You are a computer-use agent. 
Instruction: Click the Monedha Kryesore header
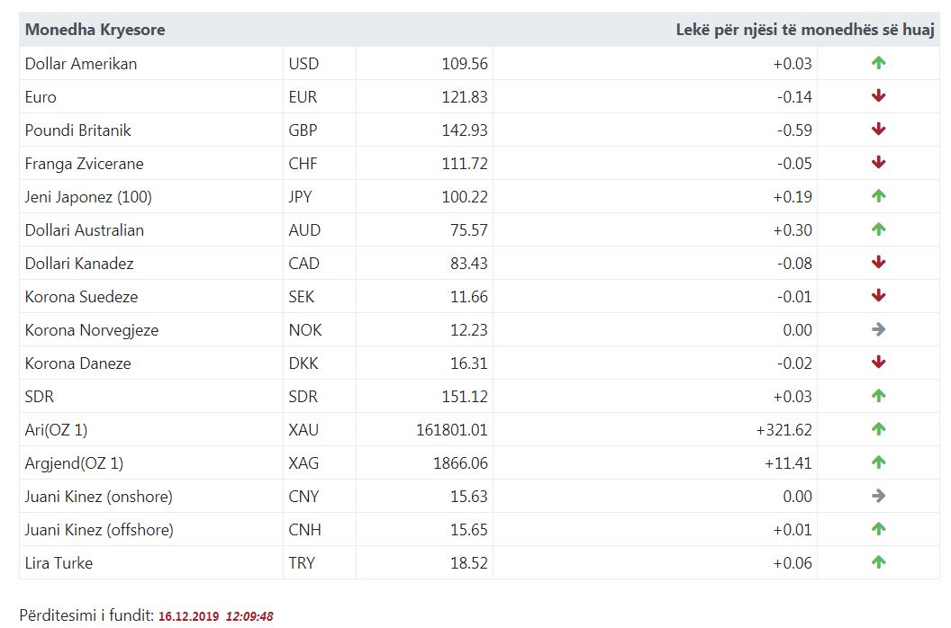pos(95,30)
